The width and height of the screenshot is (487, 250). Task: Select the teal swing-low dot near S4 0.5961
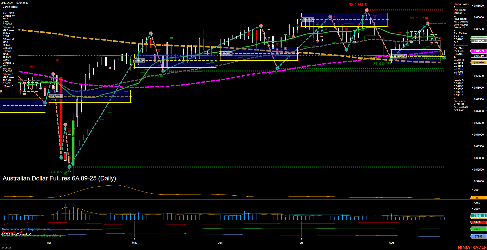(x=69, y=167)
